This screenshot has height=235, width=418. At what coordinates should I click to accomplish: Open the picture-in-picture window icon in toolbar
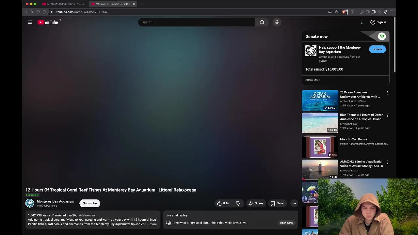(352, 12)
